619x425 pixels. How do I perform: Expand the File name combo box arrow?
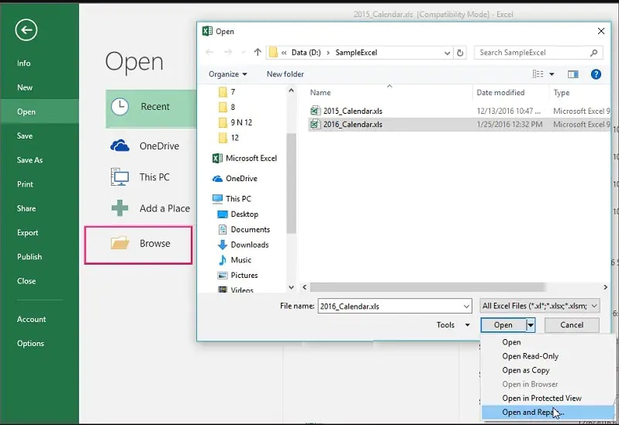click(465, 306)
